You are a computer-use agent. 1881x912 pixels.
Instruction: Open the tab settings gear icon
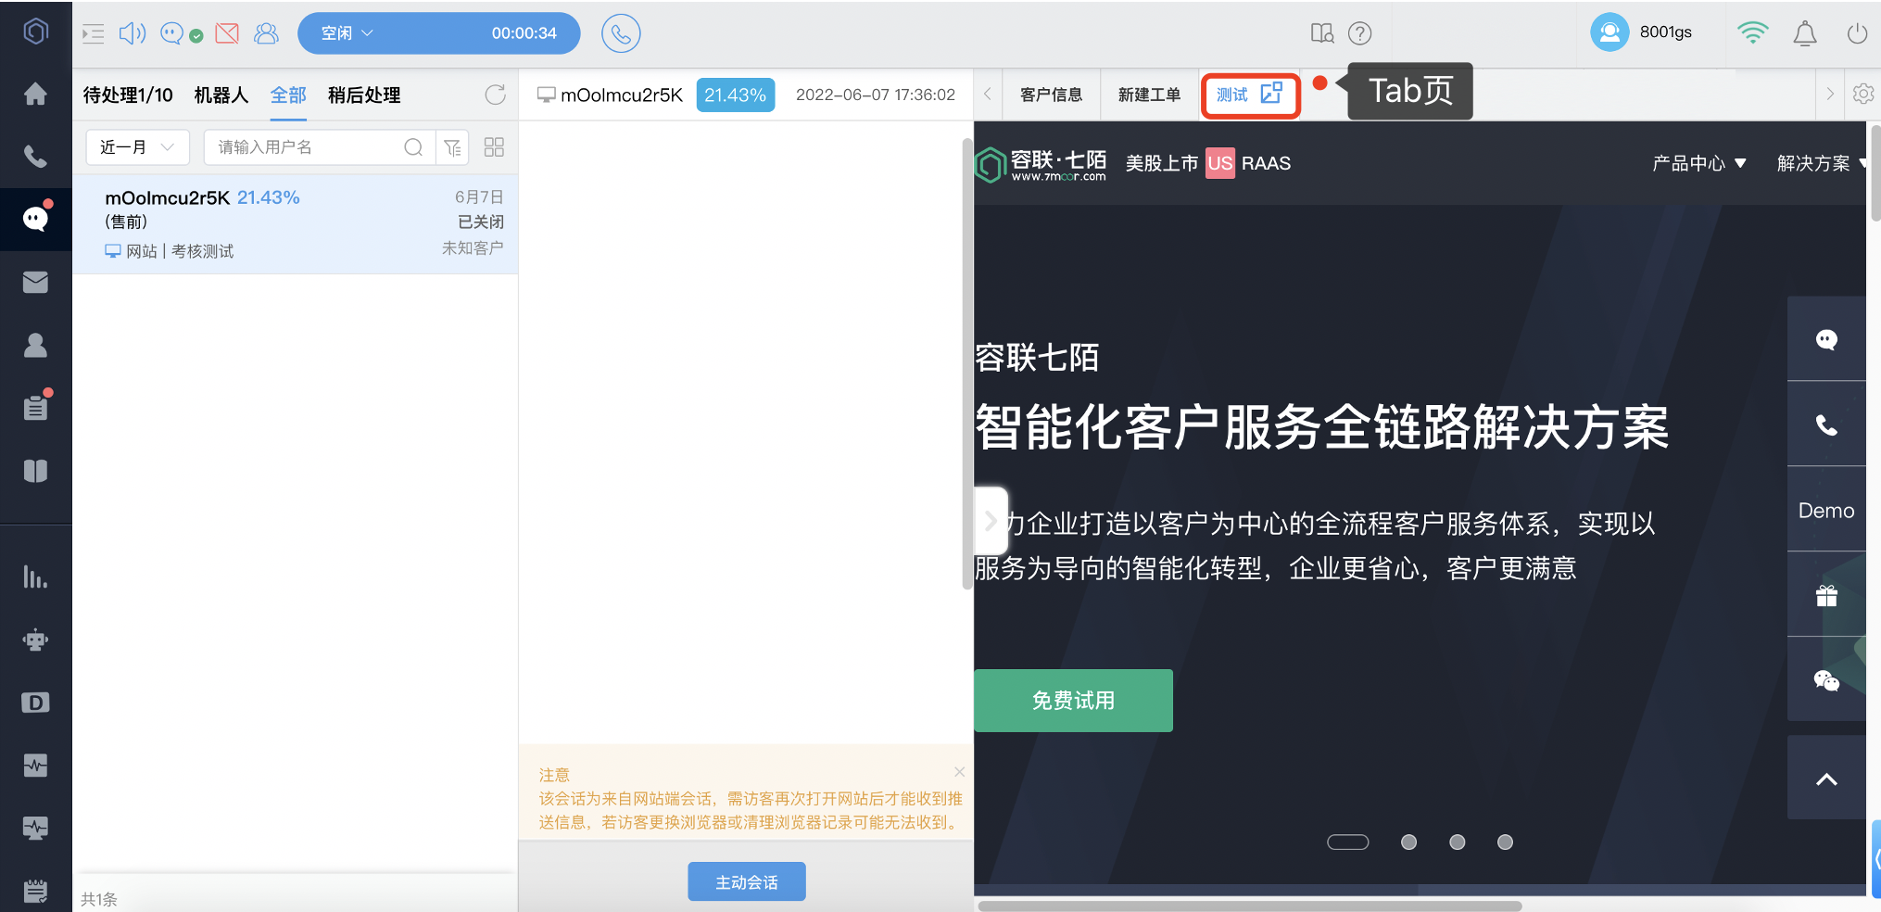point(1863,94)
